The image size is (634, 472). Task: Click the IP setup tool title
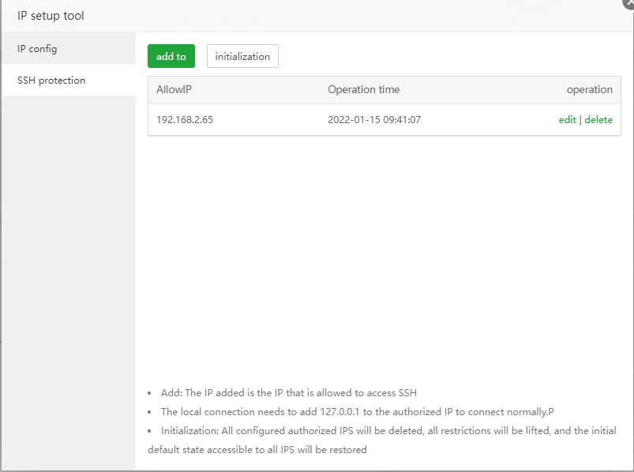51,16
